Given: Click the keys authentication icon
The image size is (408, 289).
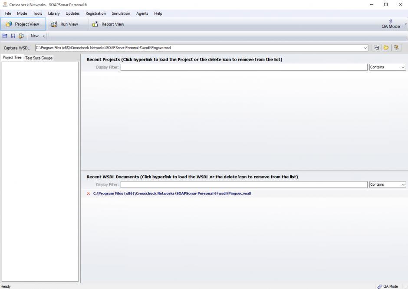Looking at the screenshot, I should pos(396,48).
